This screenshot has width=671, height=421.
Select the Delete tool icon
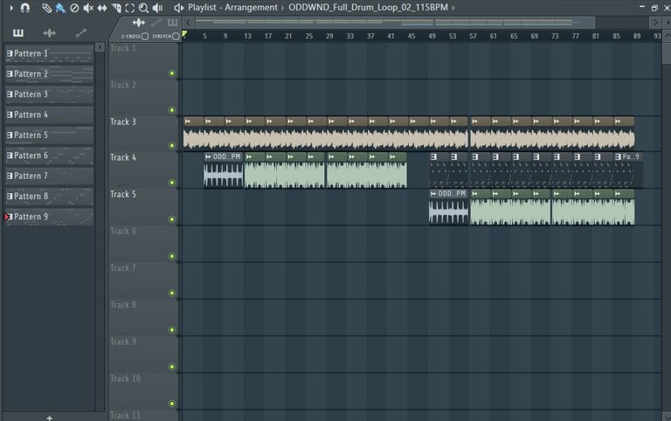[74, 8]
